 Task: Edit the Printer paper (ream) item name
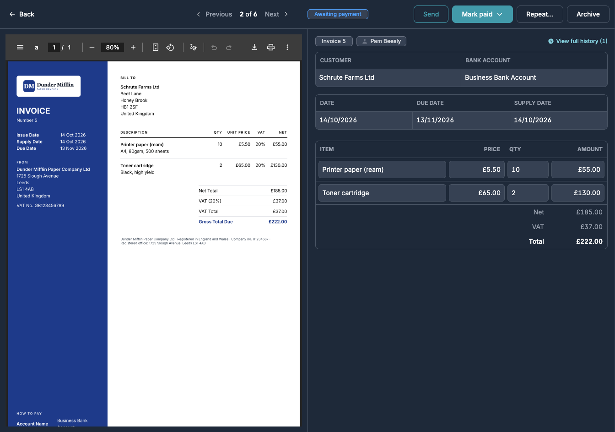click(x=382, y=170)
